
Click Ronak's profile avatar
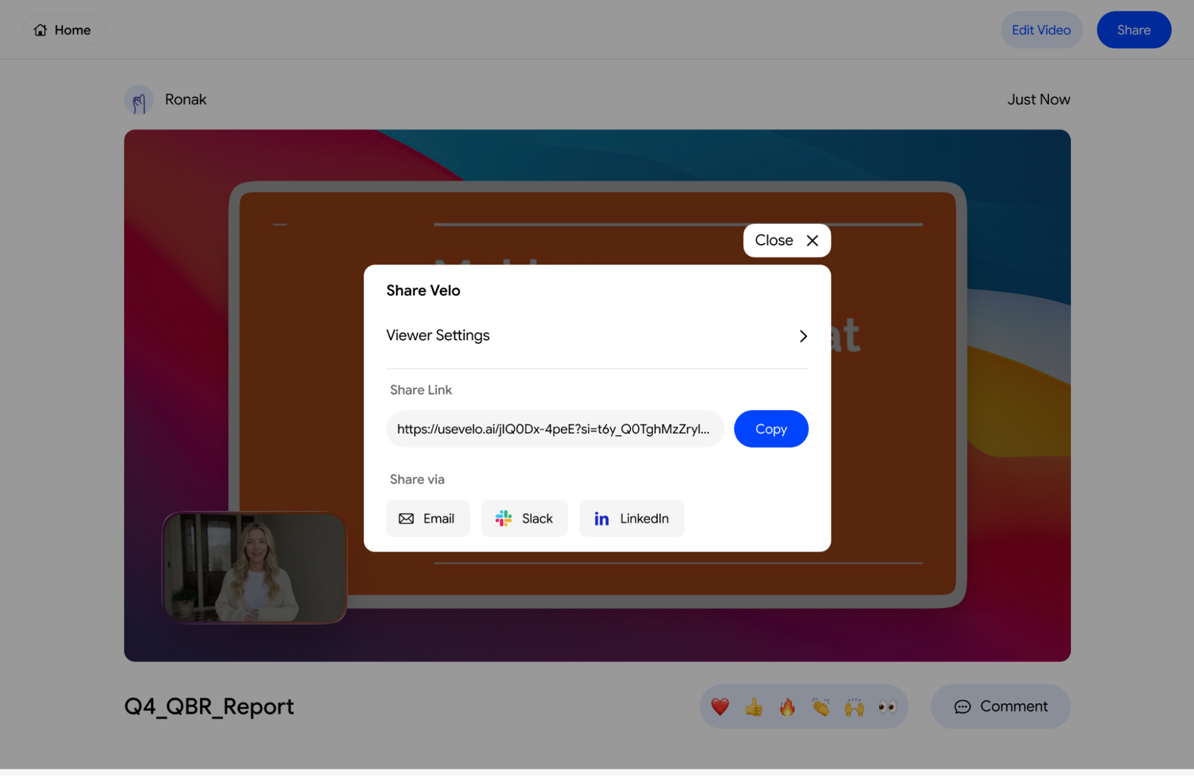(x=139, y=100)
